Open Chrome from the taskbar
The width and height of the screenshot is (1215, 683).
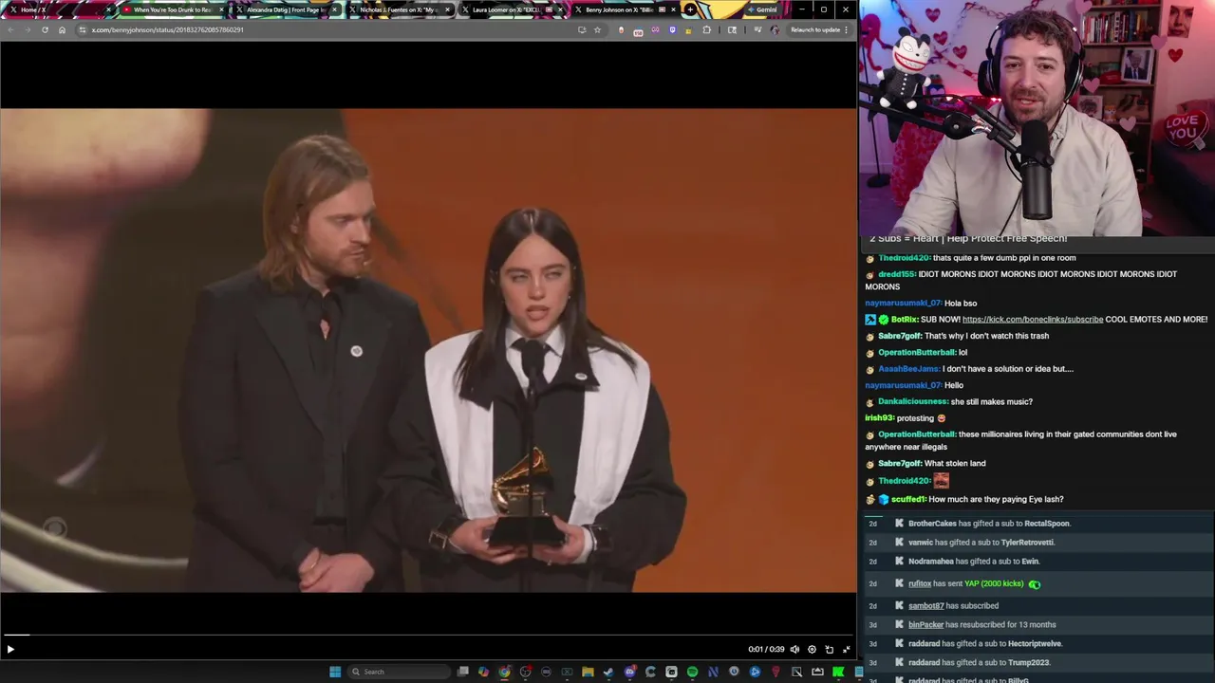coord(504,672)
